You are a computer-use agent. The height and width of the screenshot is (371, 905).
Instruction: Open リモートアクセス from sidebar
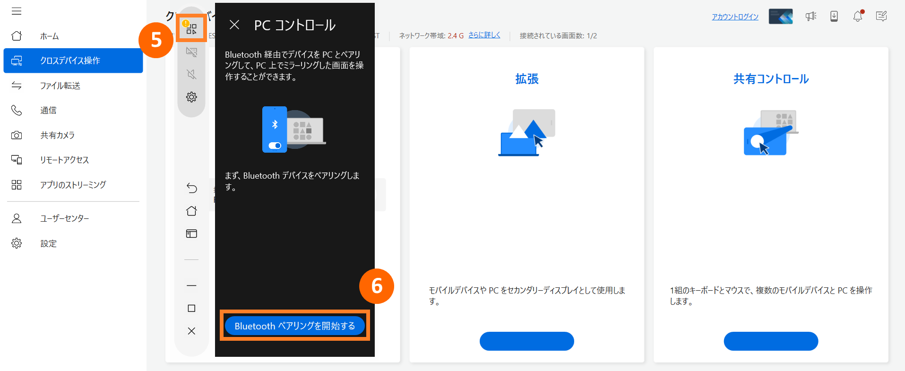pyautogui.click(x=64, y=160)
